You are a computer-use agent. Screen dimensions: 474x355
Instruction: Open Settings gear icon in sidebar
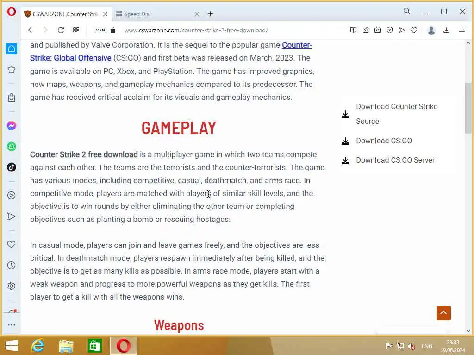pyautogui.click(x=12, y=286)
